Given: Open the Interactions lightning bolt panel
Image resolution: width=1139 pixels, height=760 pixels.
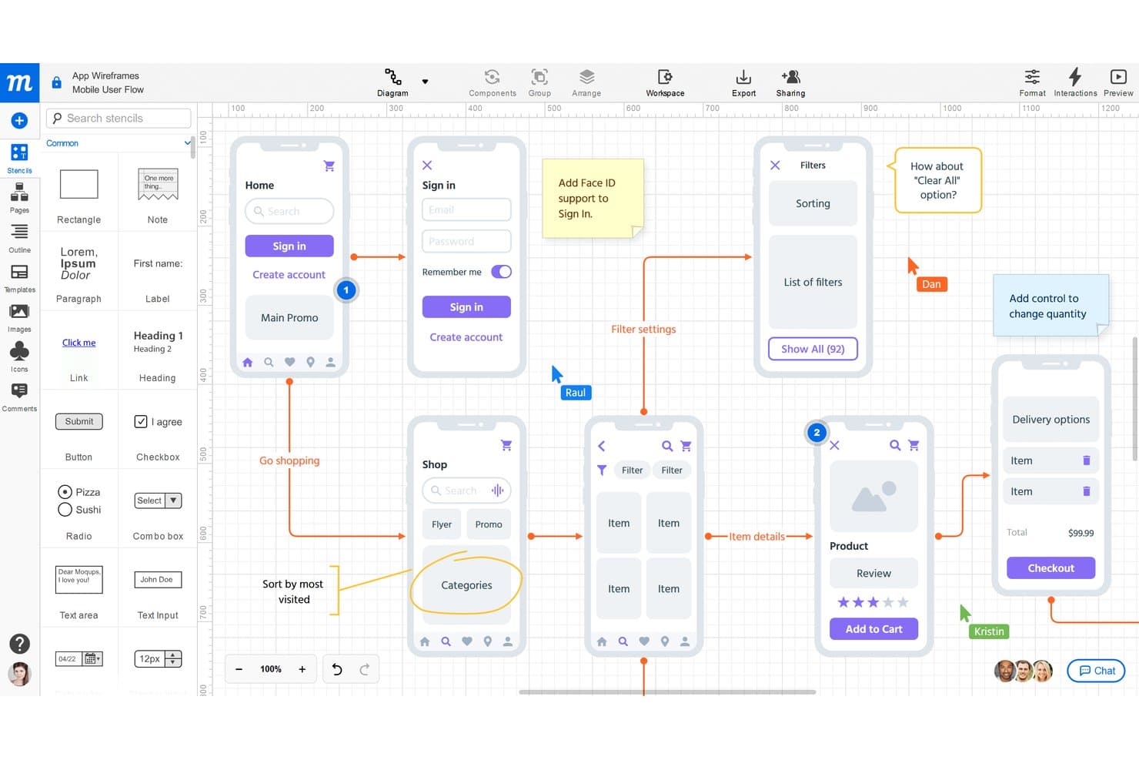Looking at the screenshot, I should pos(1075,82).
